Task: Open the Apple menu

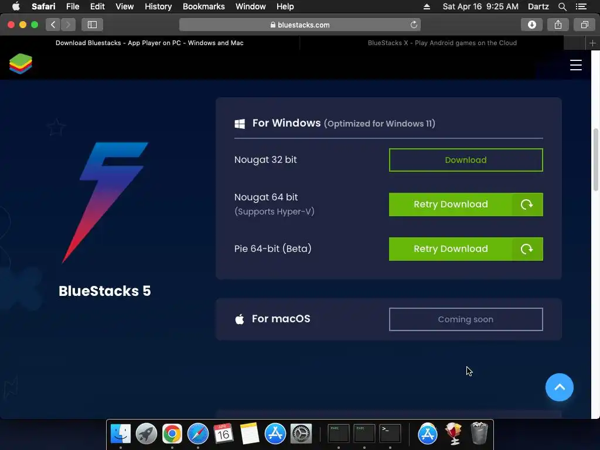Action: 16,6
